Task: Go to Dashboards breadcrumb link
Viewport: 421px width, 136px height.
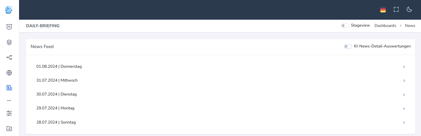Action: pyautogui.click(x=385, y=25)
